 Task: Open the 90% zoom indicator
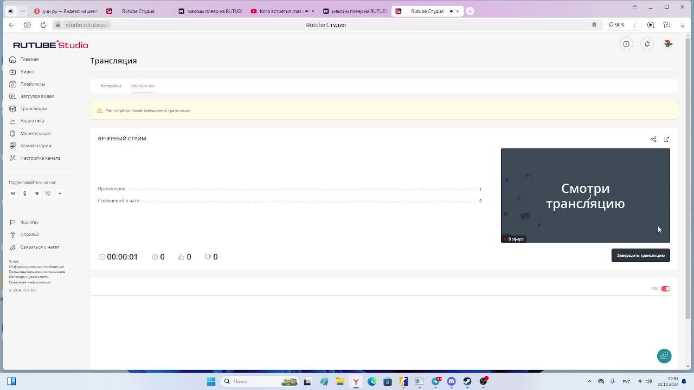pos(617,25)
